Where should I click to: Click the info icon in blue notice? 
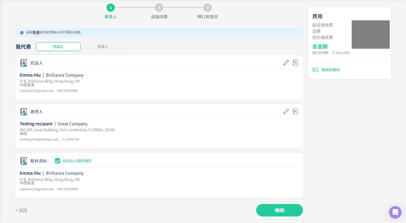[22, 33]
